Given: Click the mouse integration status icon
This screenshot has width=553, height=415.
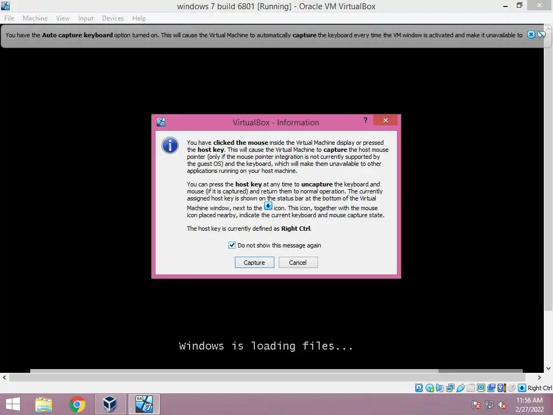Looking at the screenshot, I should pyautogui.click(x=511, y=388).
